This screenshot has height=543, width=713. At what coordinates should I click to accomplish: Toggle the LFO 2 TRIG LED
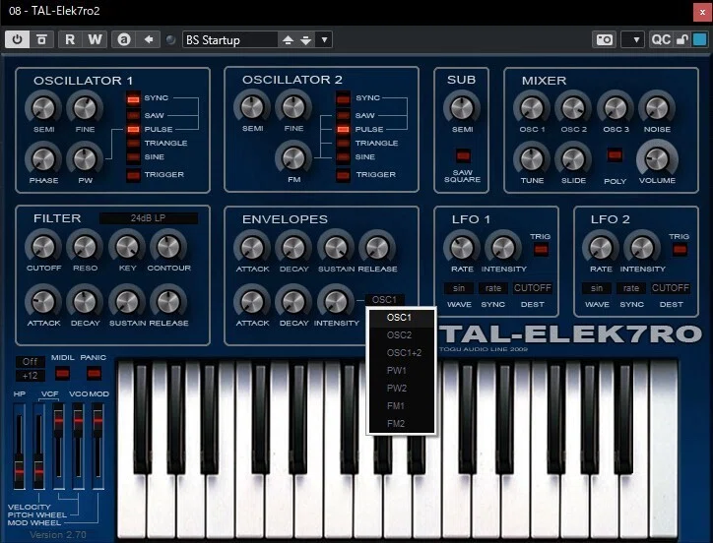[x=680, y=250]
